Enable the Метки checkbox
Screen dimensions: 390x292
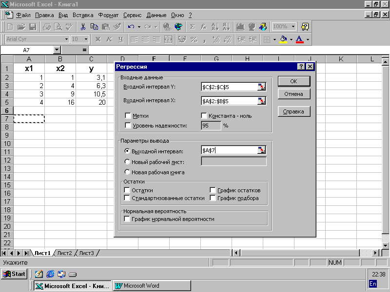128,116
